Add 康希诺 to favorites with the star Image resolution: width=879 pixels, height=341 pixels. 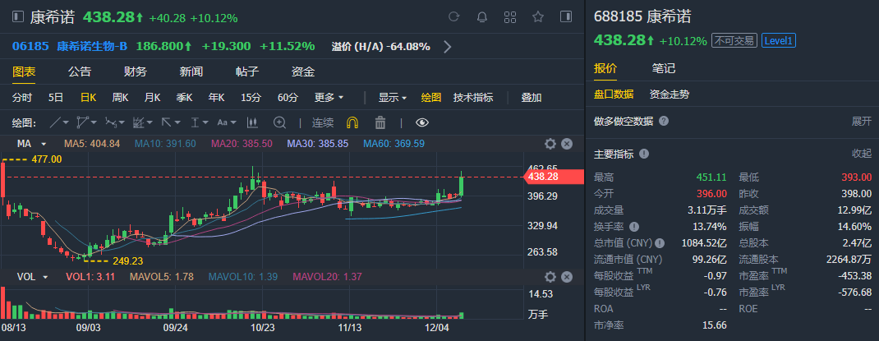click(x=538, y=16)
